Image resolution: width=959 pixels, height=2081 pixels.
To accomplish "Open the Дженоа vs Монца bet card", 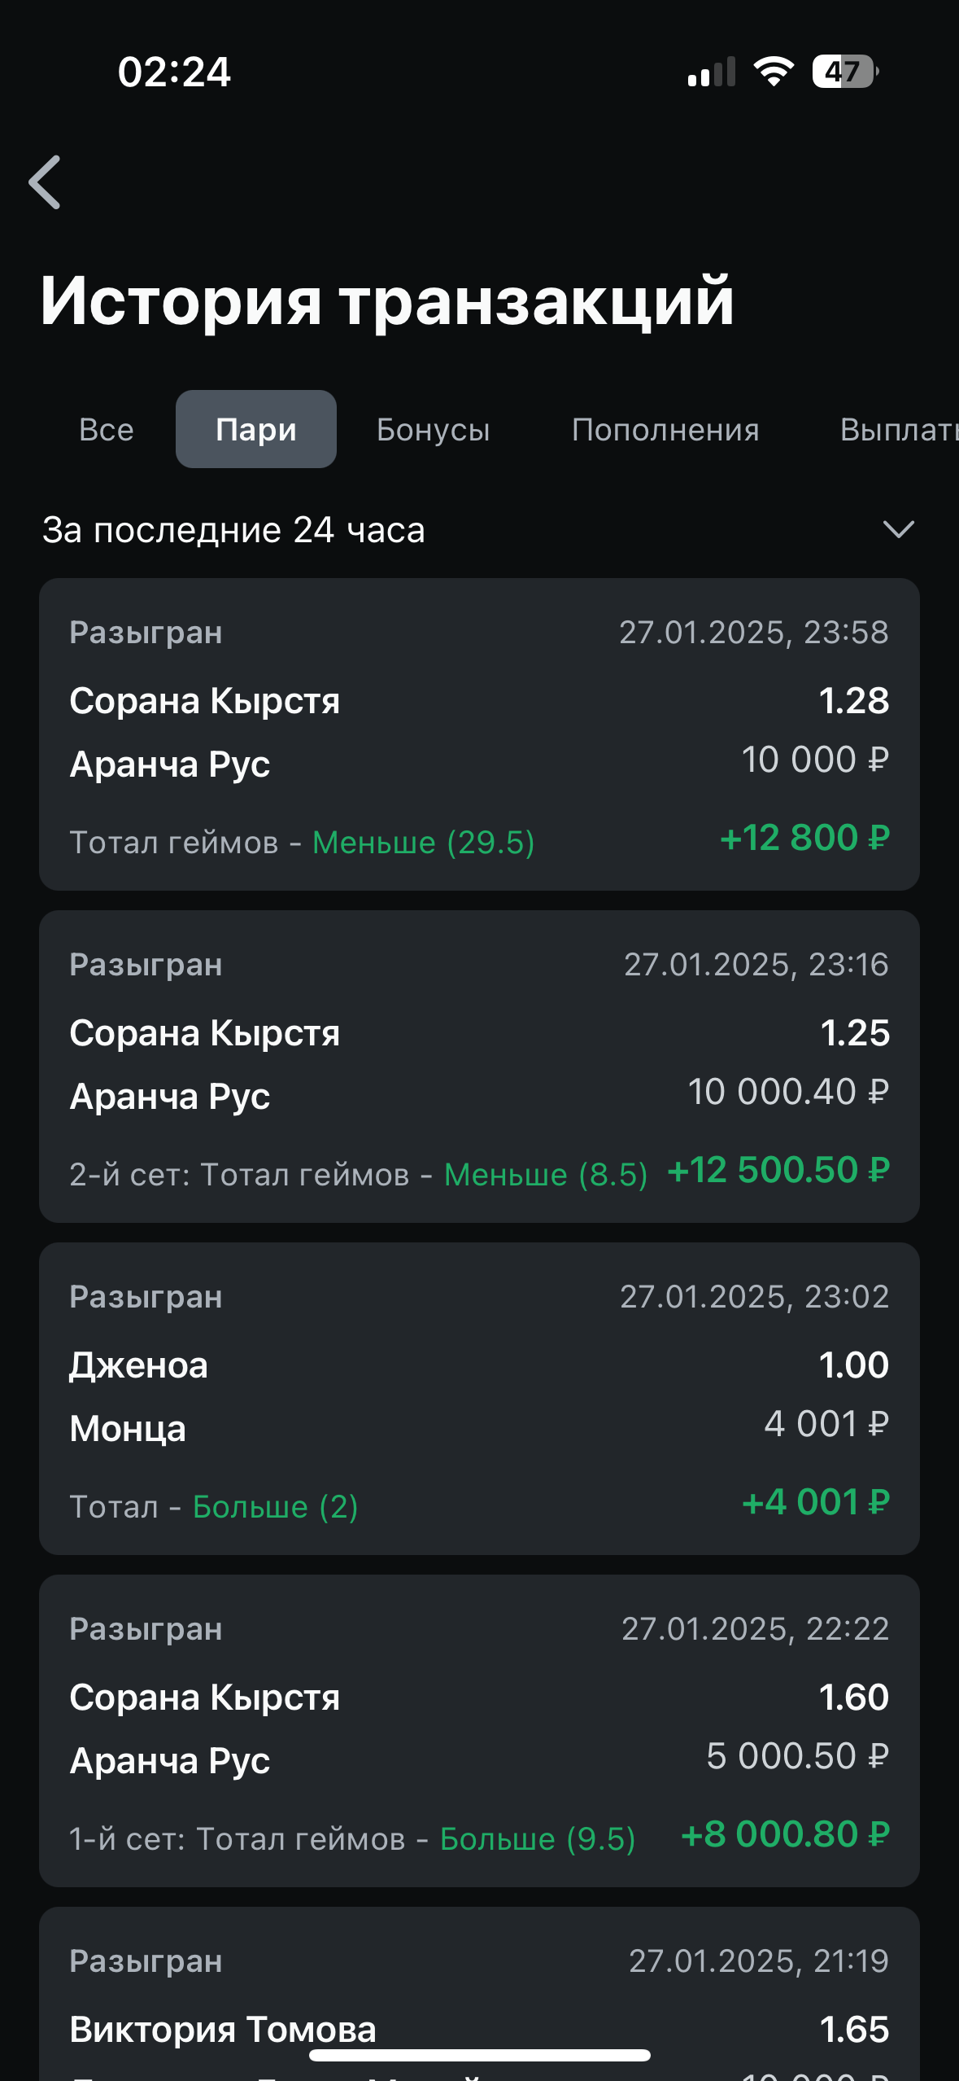I will point(479,1398).
